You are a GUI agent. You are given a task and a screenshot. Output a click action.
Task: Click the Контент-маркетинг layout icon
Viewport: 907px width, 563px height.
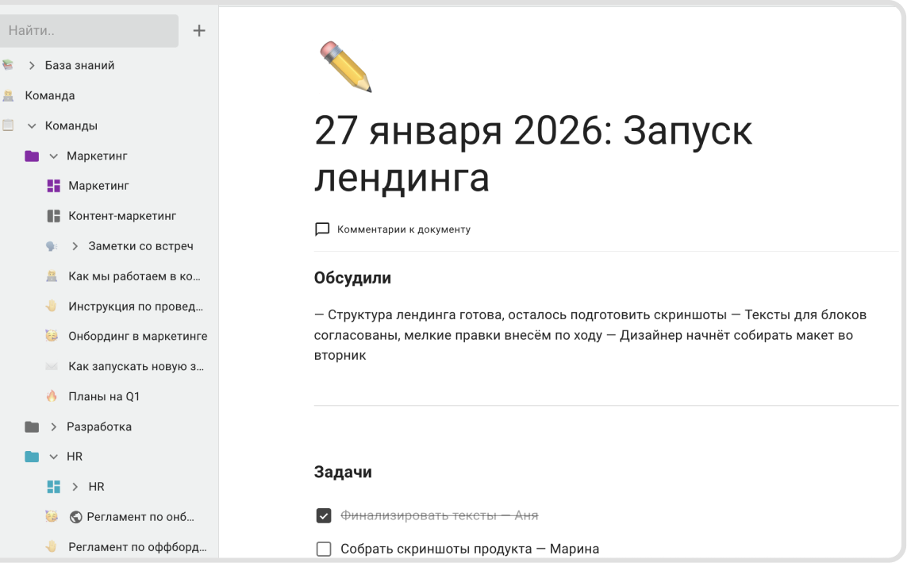point(54,216)
